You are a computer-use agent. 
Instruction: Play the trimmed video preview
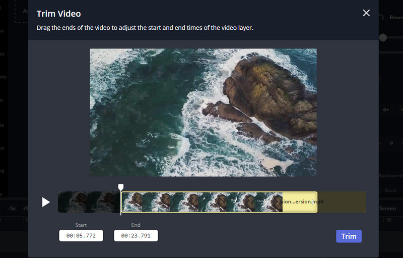[x=46, y=202]
